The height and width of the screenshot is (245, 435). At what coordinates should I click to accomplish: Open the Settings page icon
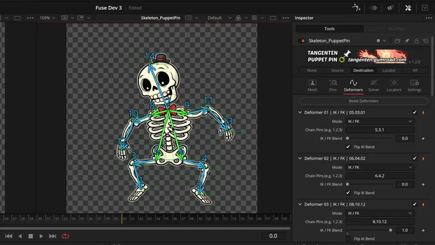[414, 85]
